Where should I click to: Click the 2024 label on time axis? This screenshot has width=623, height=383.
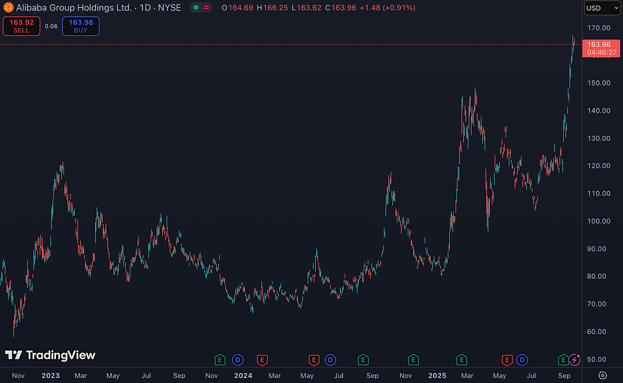point(243,375)
